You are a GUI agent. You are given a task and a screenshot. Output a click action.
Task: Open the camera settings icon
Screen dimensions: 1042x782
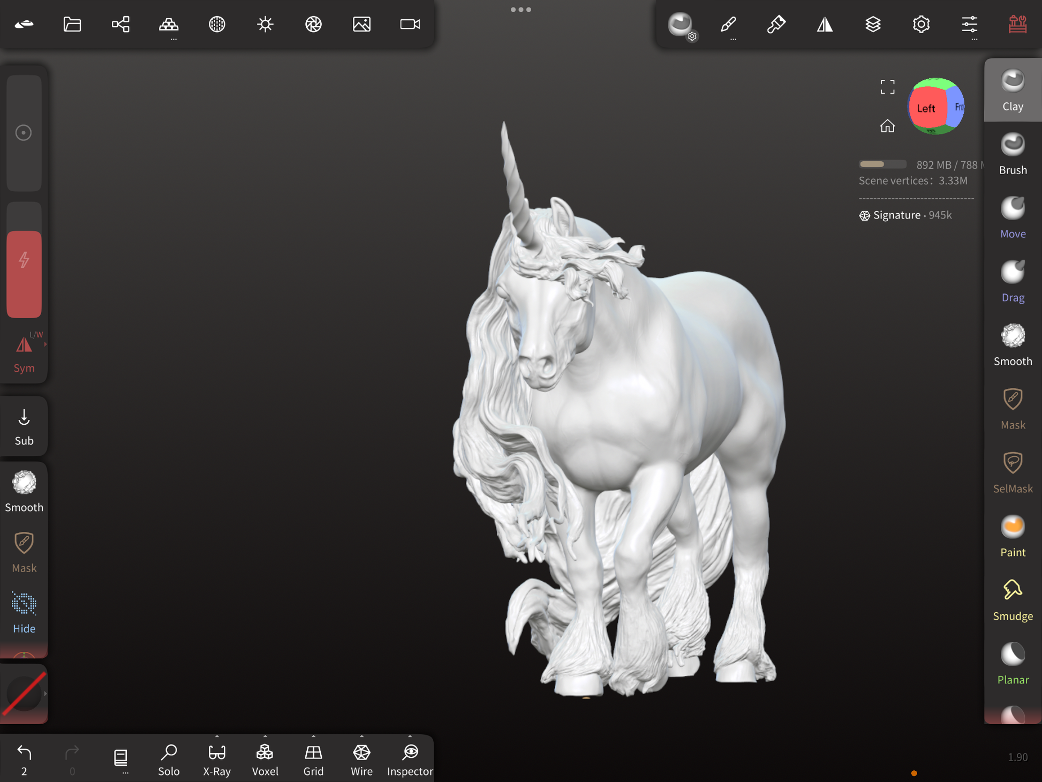(x=410, y=24)
